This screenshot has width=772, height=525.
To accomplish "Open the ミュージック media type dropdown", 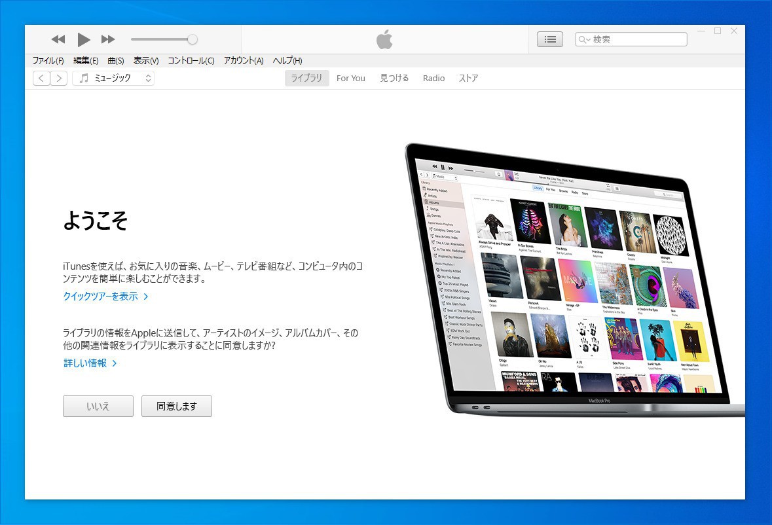I will (113, 79).
